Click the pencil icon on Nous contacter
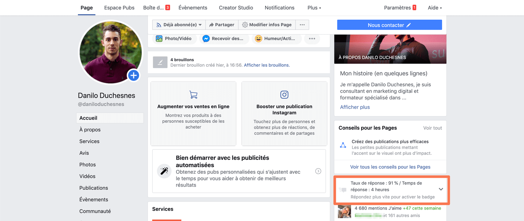The width and height of the screenshot is (524, 221). coord(409,25)
